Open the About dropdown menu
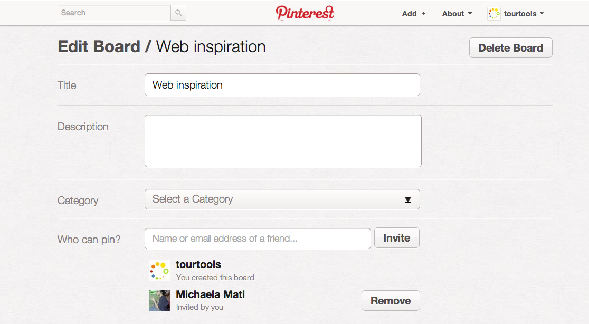This screenshot has width=589, height=324. click(x=457, y=14)
